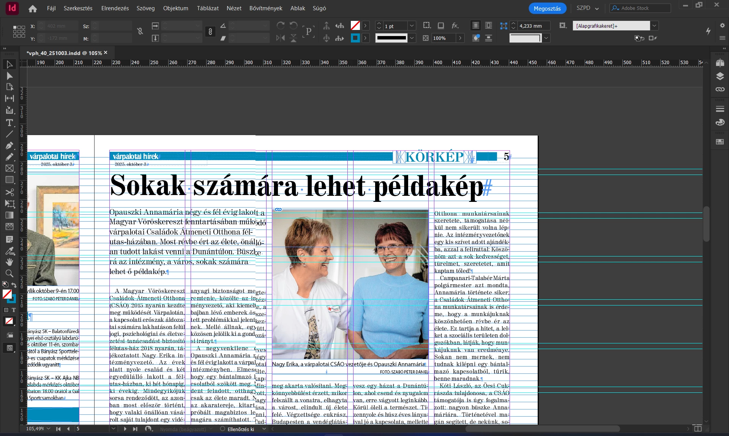Viewport: 729px width, 436px height.
Task: Choose the Scissors tool
Action: 9,192
